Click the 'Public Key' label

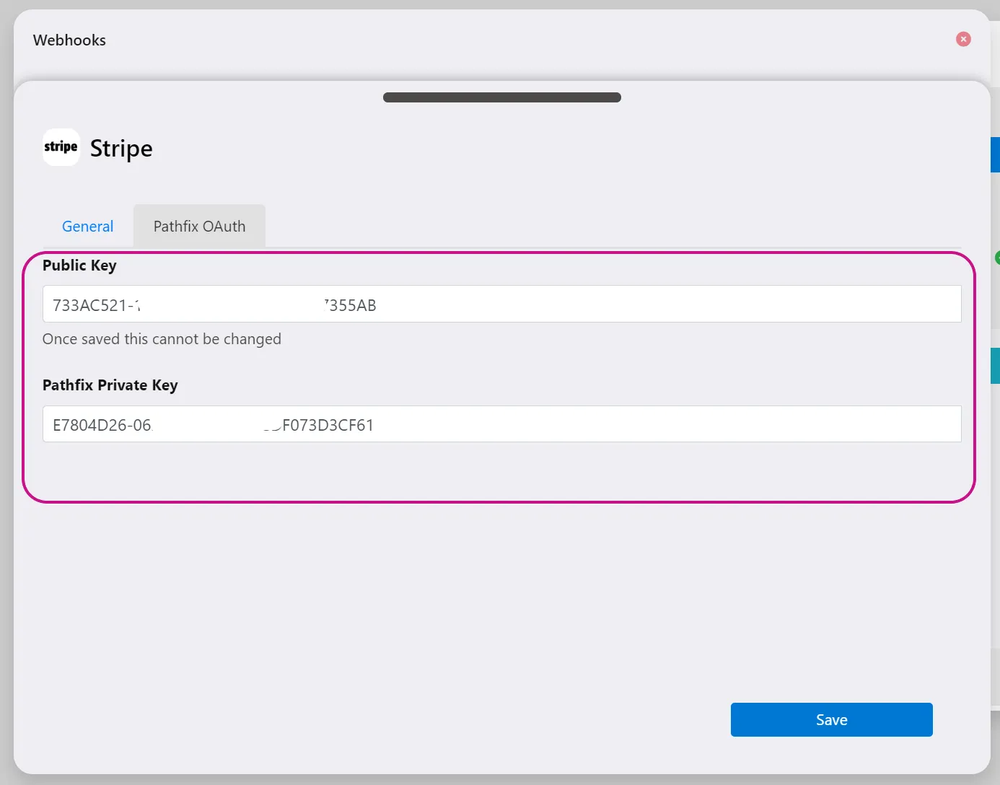[79, 266]
